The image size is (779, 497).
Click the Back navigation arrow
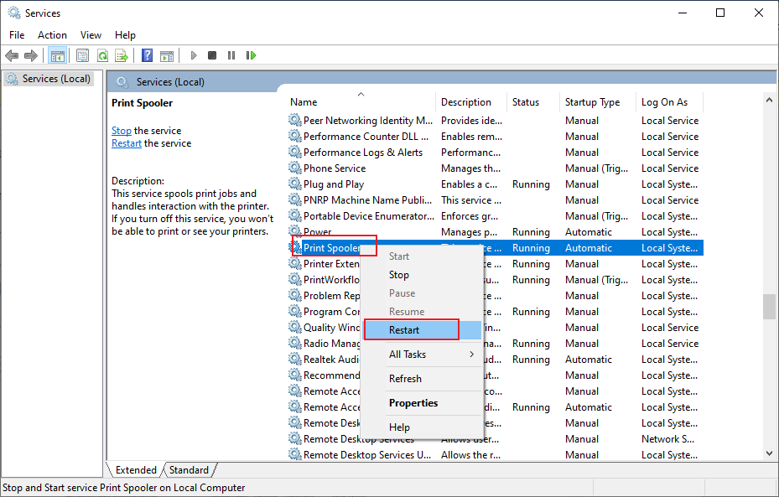(x=12, y=55)
